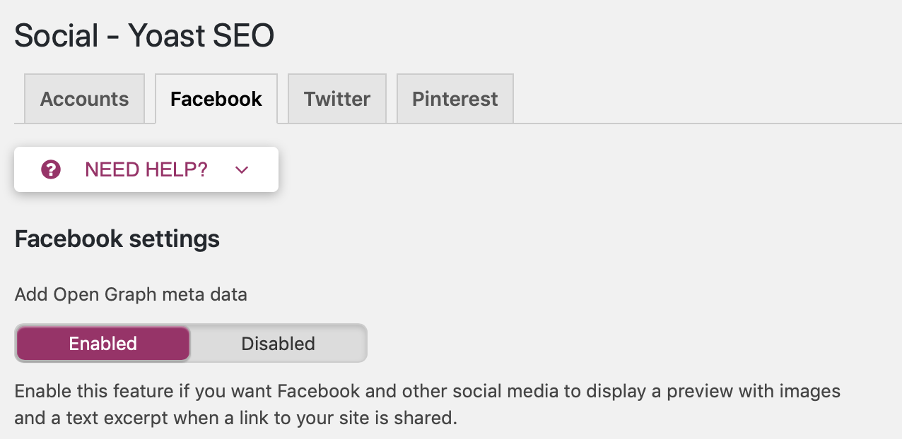Image resolution: width=902 pixels, height=439 pixels.
Task: Click the Yoast help icon inside the help button
Action: coord(50,169)
